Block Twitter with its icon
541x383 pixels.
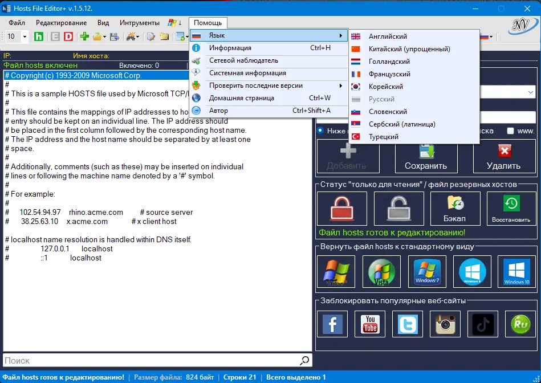point(408,324)
